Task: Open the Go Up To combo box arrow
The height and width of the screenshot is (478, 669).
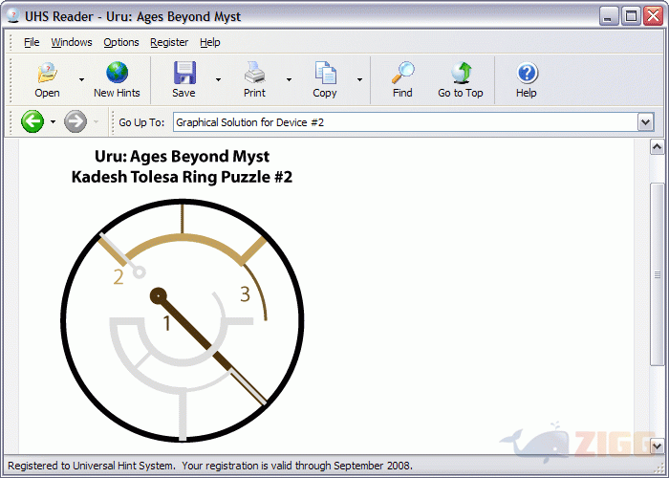Action: pos(645,122)
